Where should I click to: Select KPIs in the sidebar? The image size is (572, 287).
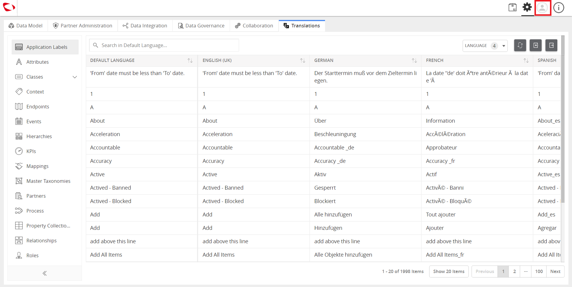click(x=45, y=151)
